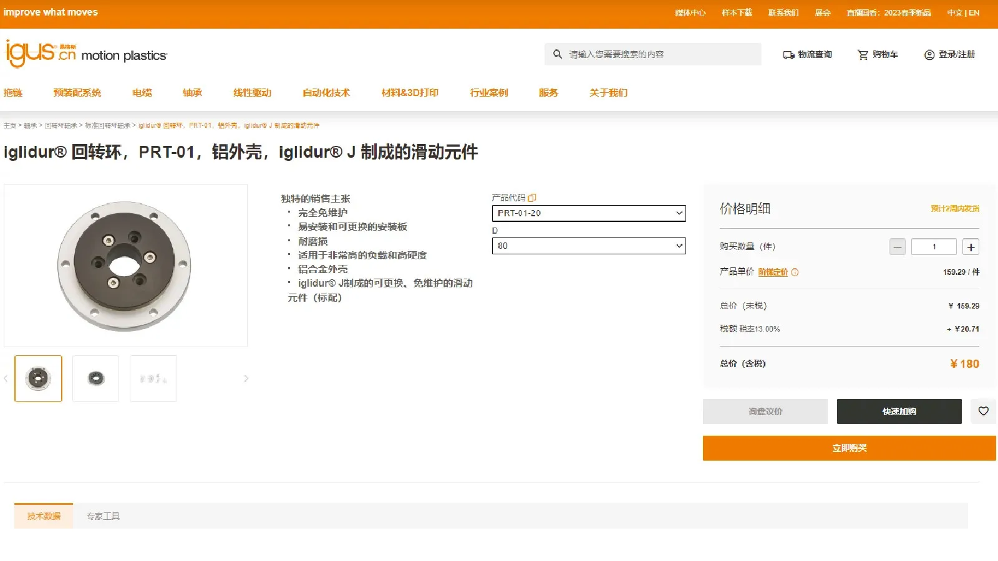Viewport: 998px width, 561px height.
Task: Select the first product thumbnail
Action: [x=39, y=378]
